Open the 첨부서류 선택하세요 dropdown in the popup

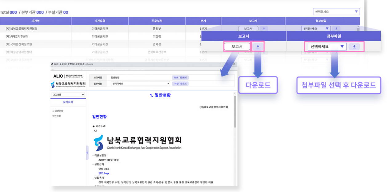140,84
